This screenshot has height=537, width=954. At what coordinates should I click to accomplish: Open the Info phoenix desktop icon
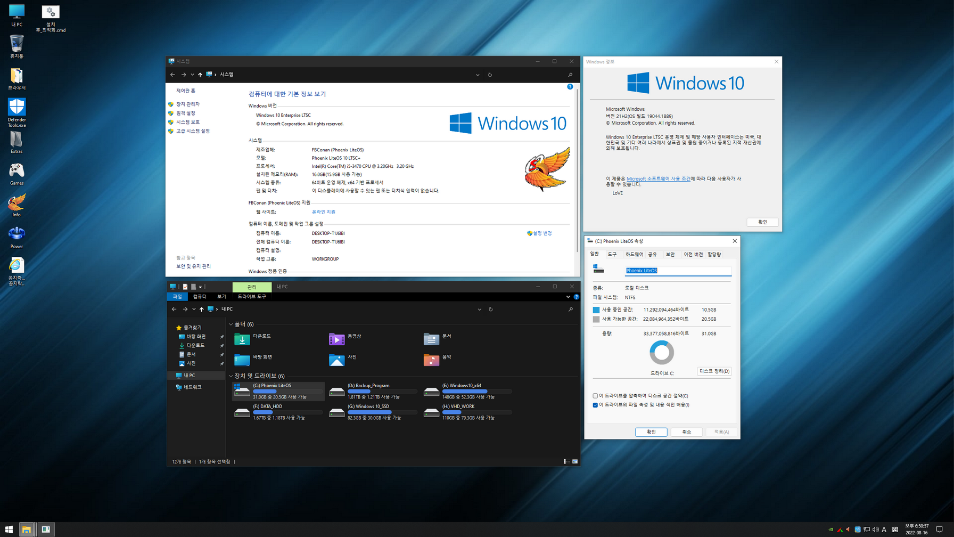(x=17, y=206)
